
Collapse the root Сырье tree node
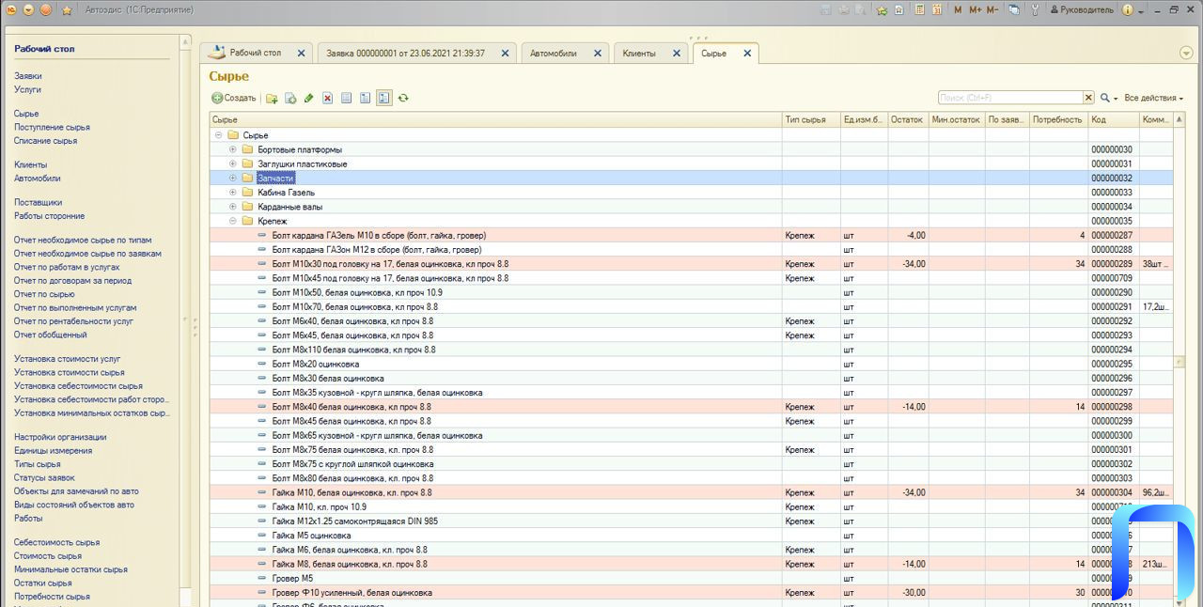(x=219, y=135)
